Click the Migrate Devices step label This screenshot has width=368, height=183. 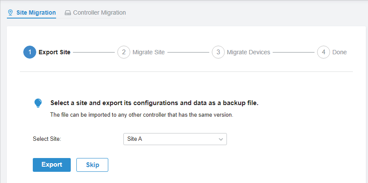(248, 52)
